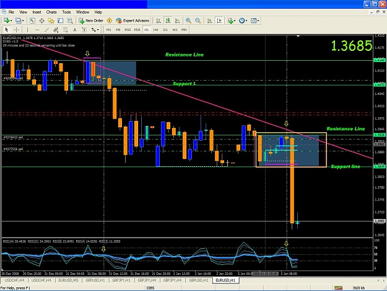The height and width of the screenshot is (291, 387).
Task: Open the View menu
Action: click(x=23, y=12)
